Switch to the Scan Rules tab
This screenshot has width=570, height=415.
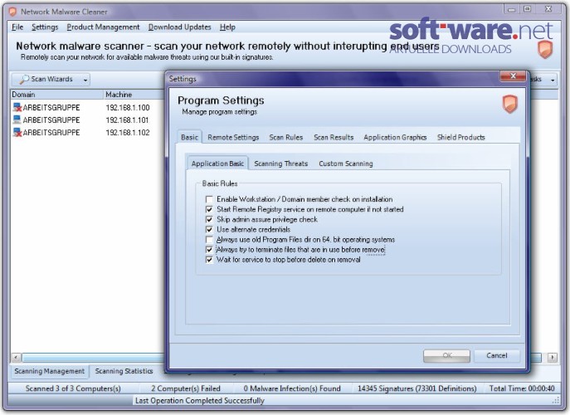pos(286,138)
